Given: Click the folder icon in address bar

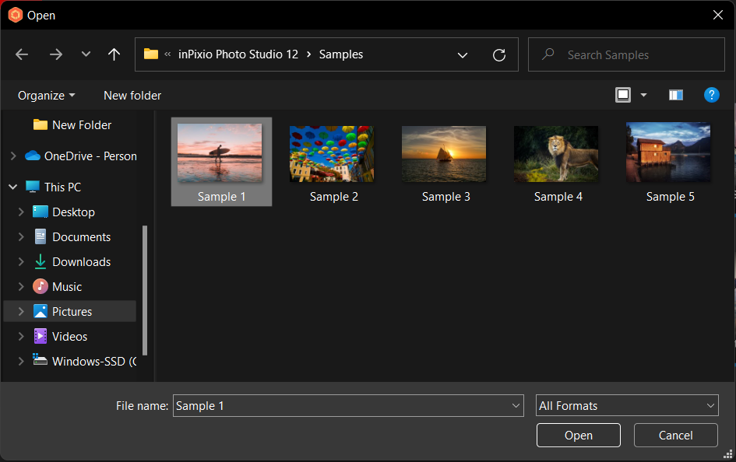Looking at the screenshot, I should [x=150, y=54].
